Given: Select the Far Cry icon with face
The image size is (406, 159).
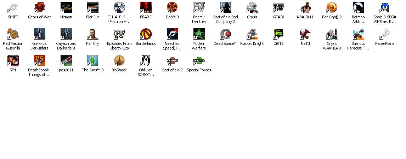Looking at the screenshot, I should 92,34.
